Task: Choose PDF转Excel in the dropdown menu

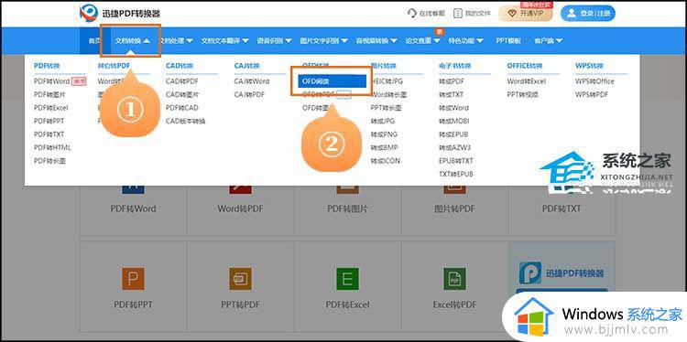Action: click(x=50, y=108)
